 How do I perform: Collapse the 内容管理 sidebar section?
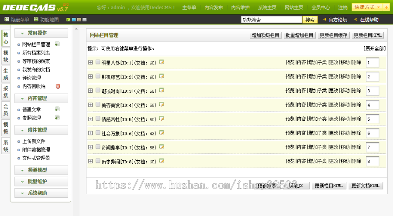click(41, 98)
